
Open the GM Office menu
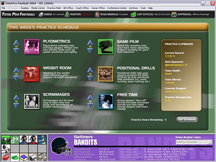pyautogui.click(x=68, y=8)
